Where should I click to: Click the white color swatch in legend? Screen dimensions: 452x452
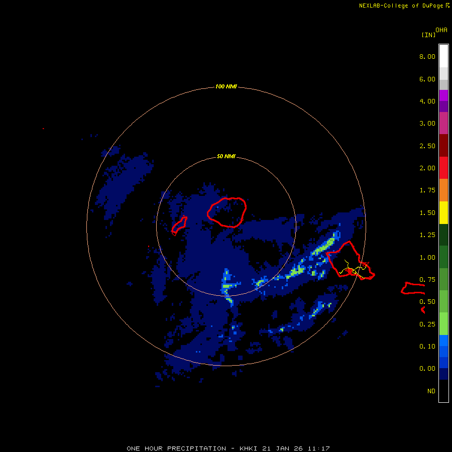coord(443,56)
